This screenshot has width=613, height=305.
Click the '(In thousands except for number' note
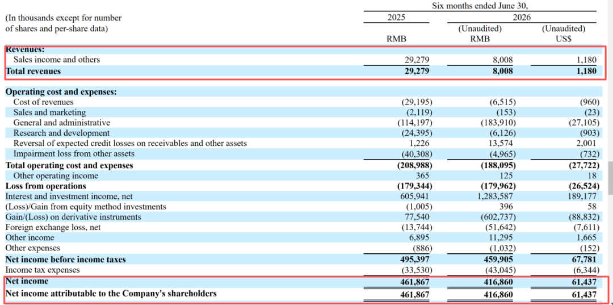coord(64,18)
